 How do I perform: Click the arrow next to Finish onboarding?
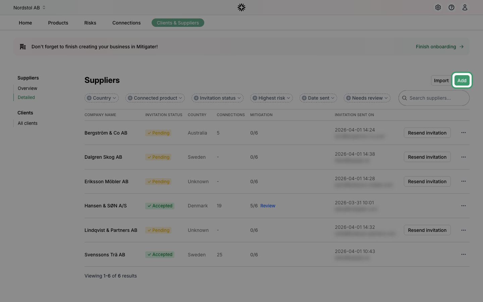coord(462,47)
